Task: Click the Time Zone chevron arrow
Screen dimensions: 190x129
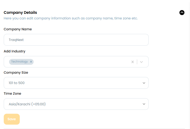Action: tap(144, 104)
